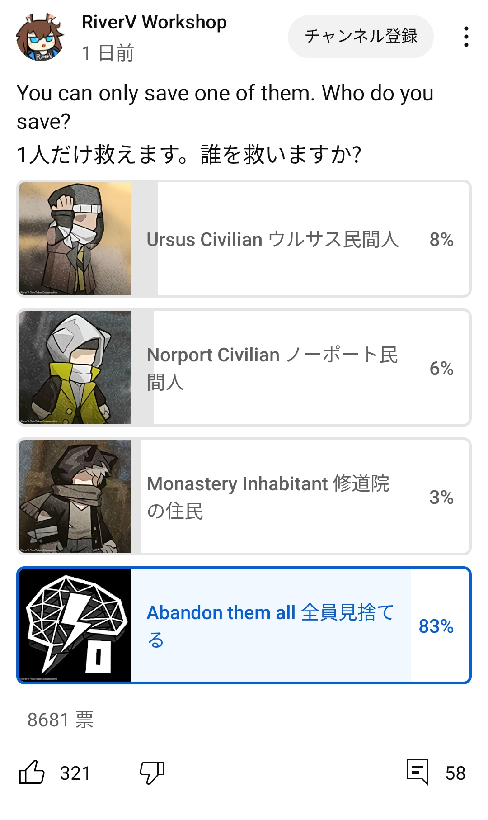Dislike the post with thumbs-down icon

(151, 772)
